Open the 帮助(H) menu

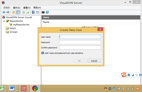pyautogui.click(x=37, y=8)
